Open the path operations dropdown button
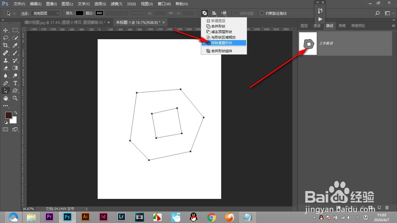 (205, 13)
